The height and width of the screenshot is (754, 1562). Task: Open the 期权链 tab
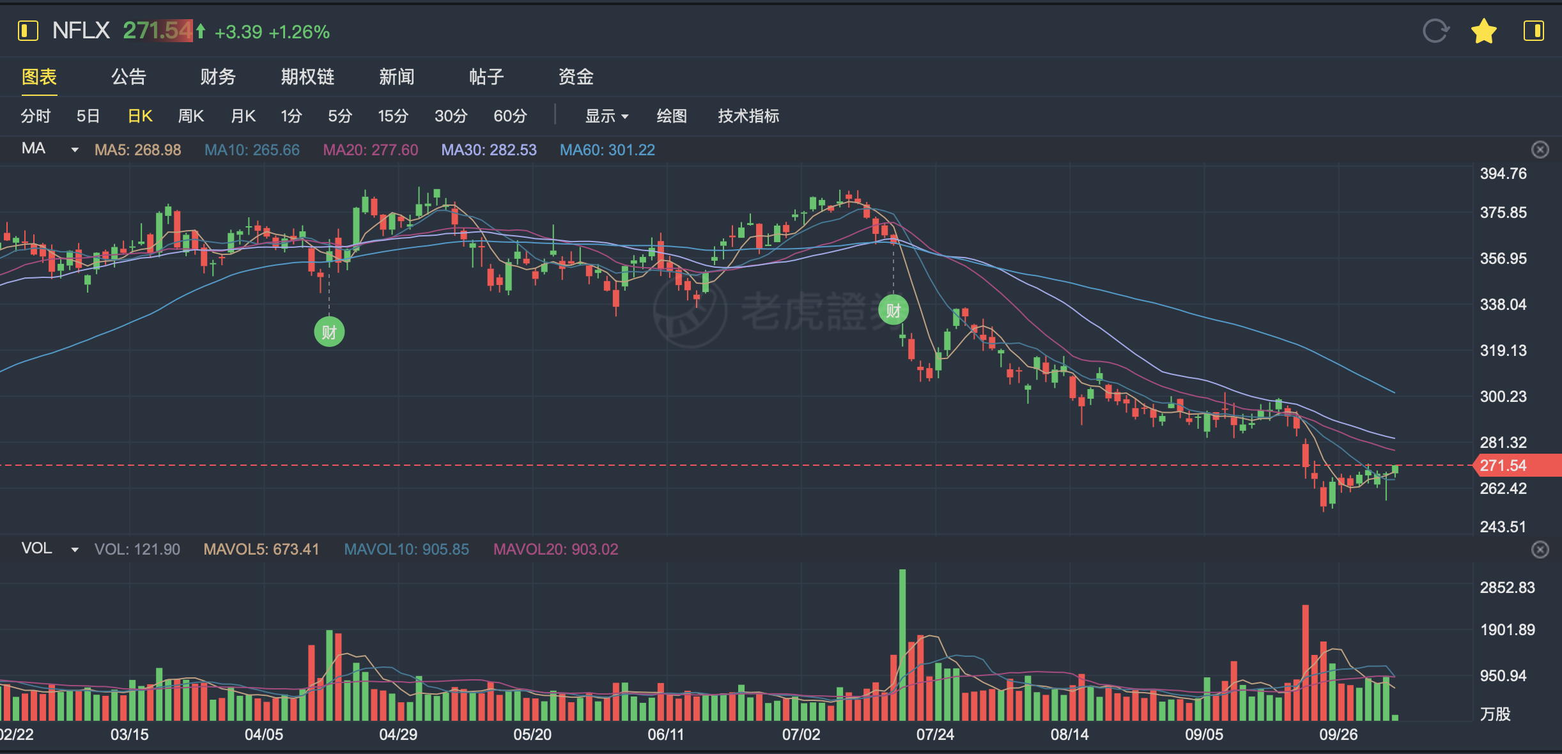307,77
